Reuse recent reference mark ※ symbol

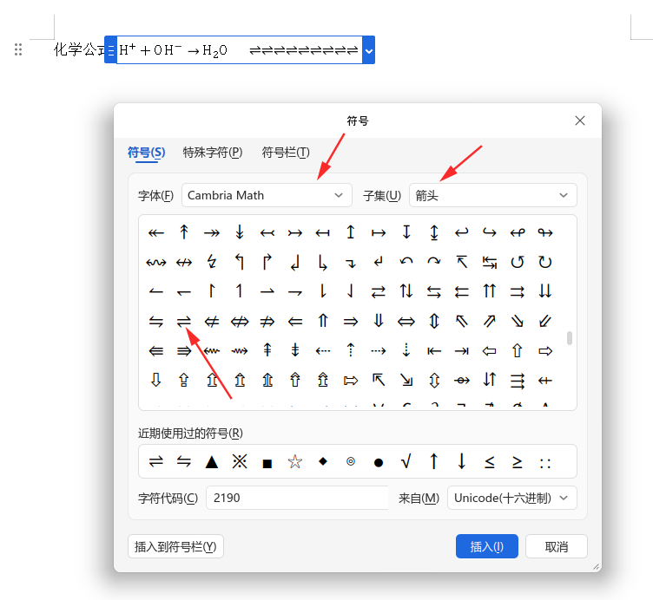coord(240,461)
